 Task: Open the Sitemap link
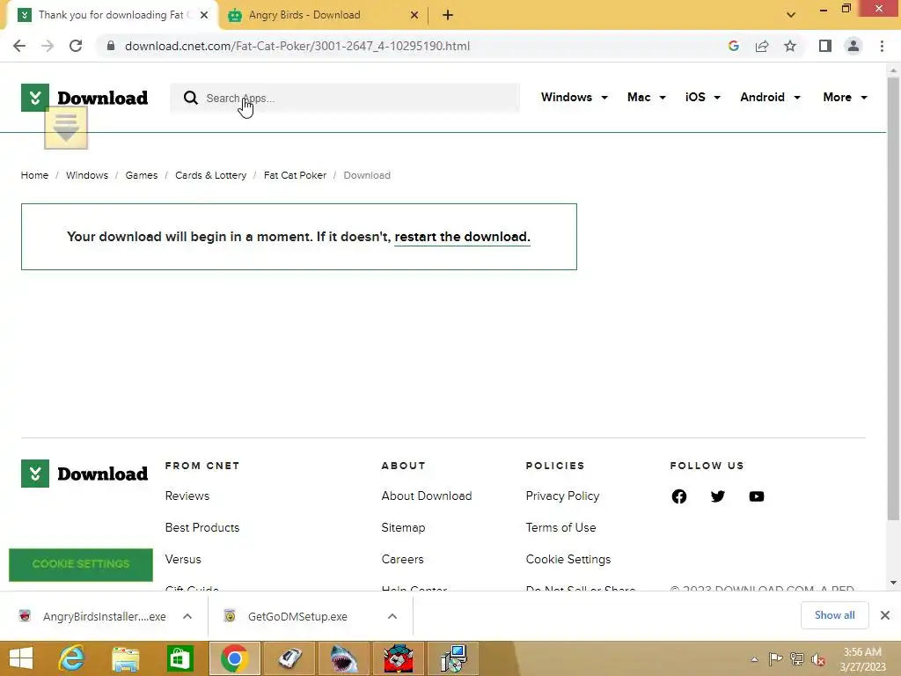click(x=403, y=527)
